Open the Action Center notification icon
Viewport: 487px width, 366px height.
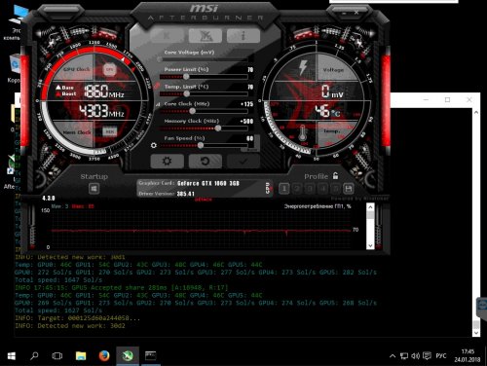coord(428,356)
